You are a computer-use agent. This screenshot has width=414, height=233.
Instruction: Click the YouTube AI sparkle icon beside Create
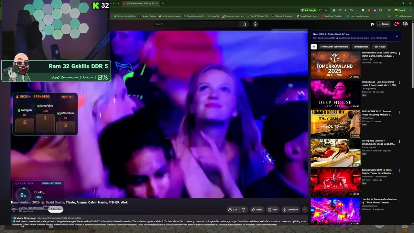click(x=372, y=24)
